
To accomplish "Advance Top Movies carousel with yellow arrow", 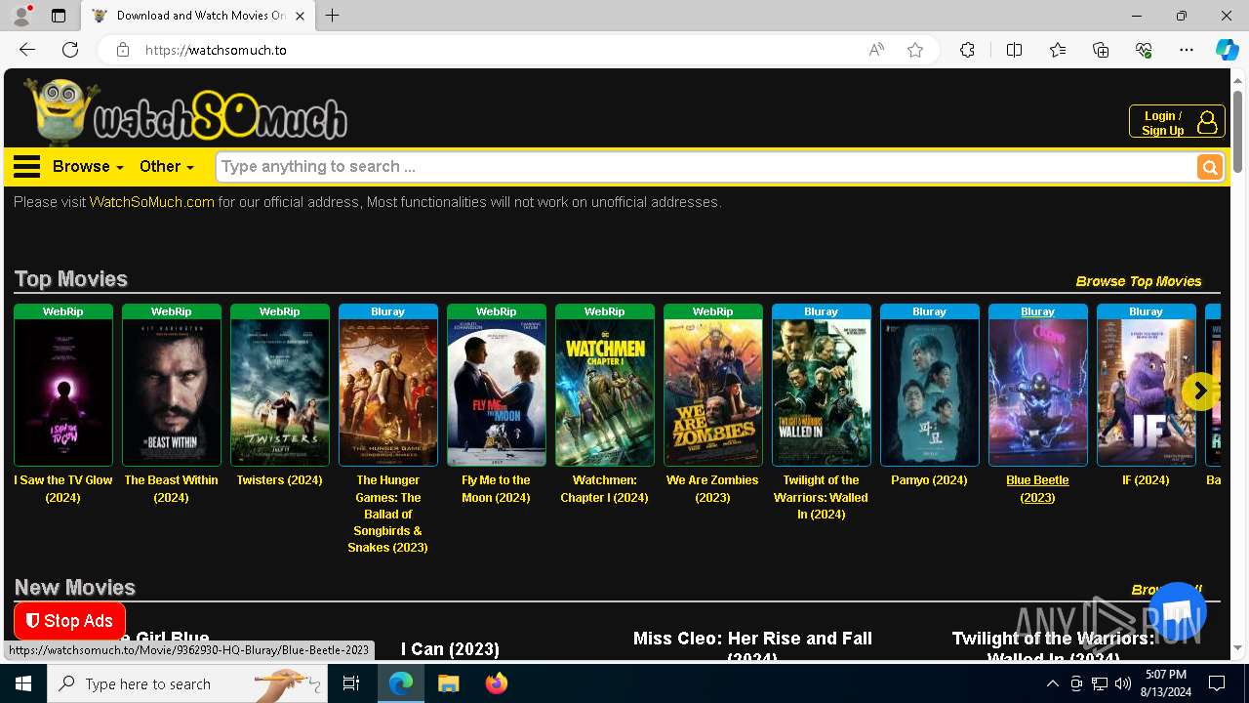I will (x=1200, y=391).
